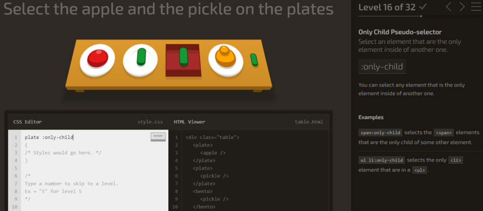The image size is (483, 211).
Task: Click the Level 16 of 32 heading
Action: 387,7
